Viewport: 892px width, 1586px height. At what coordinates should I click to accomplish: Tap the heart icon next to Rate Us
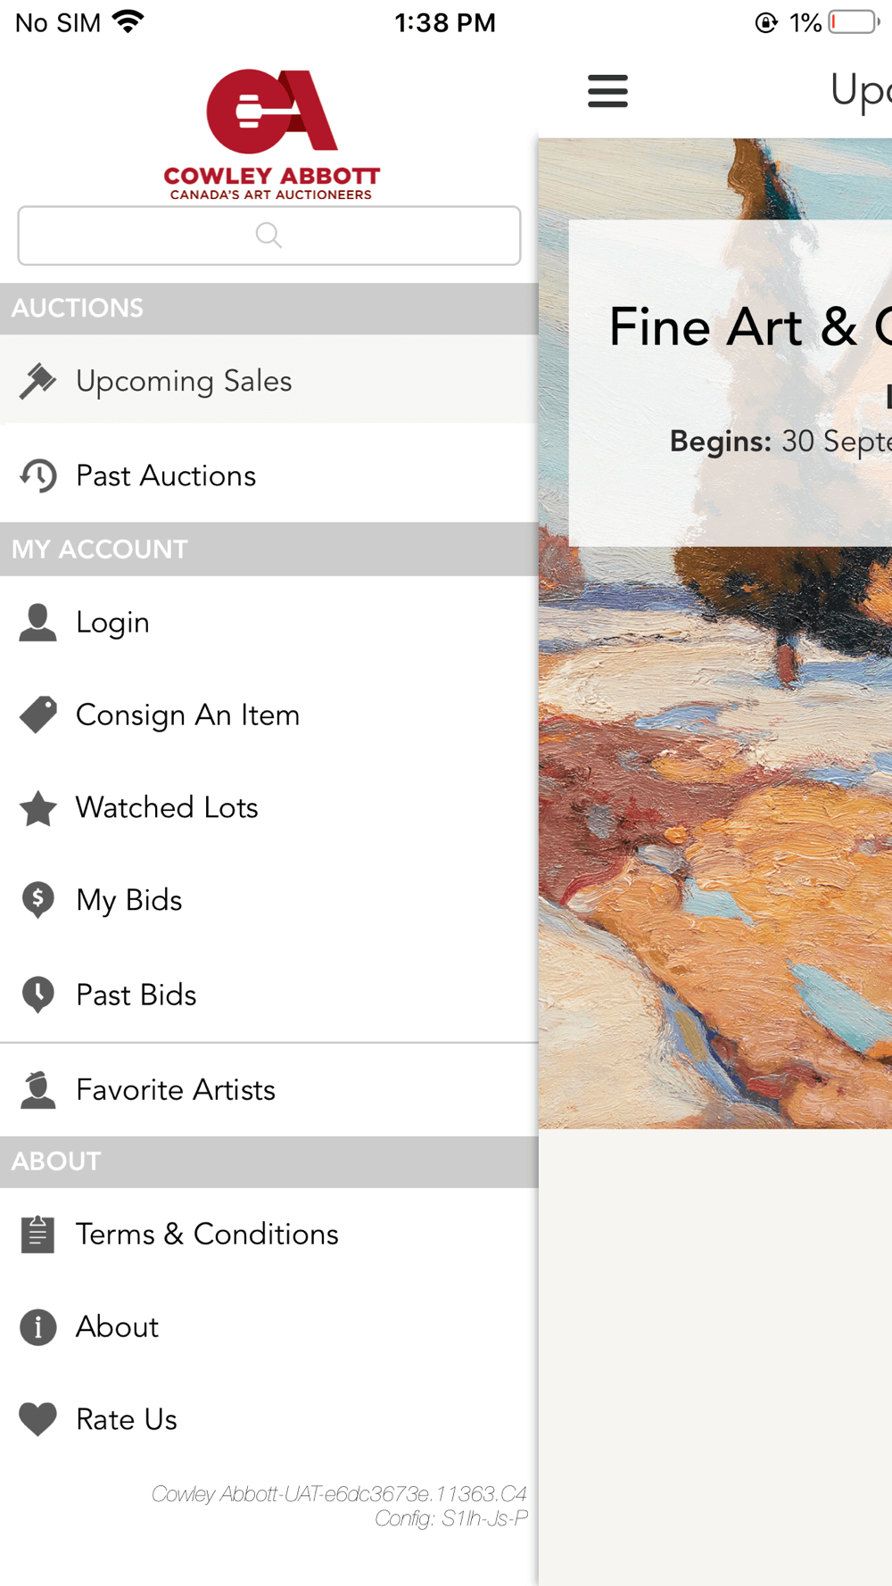37,1419
